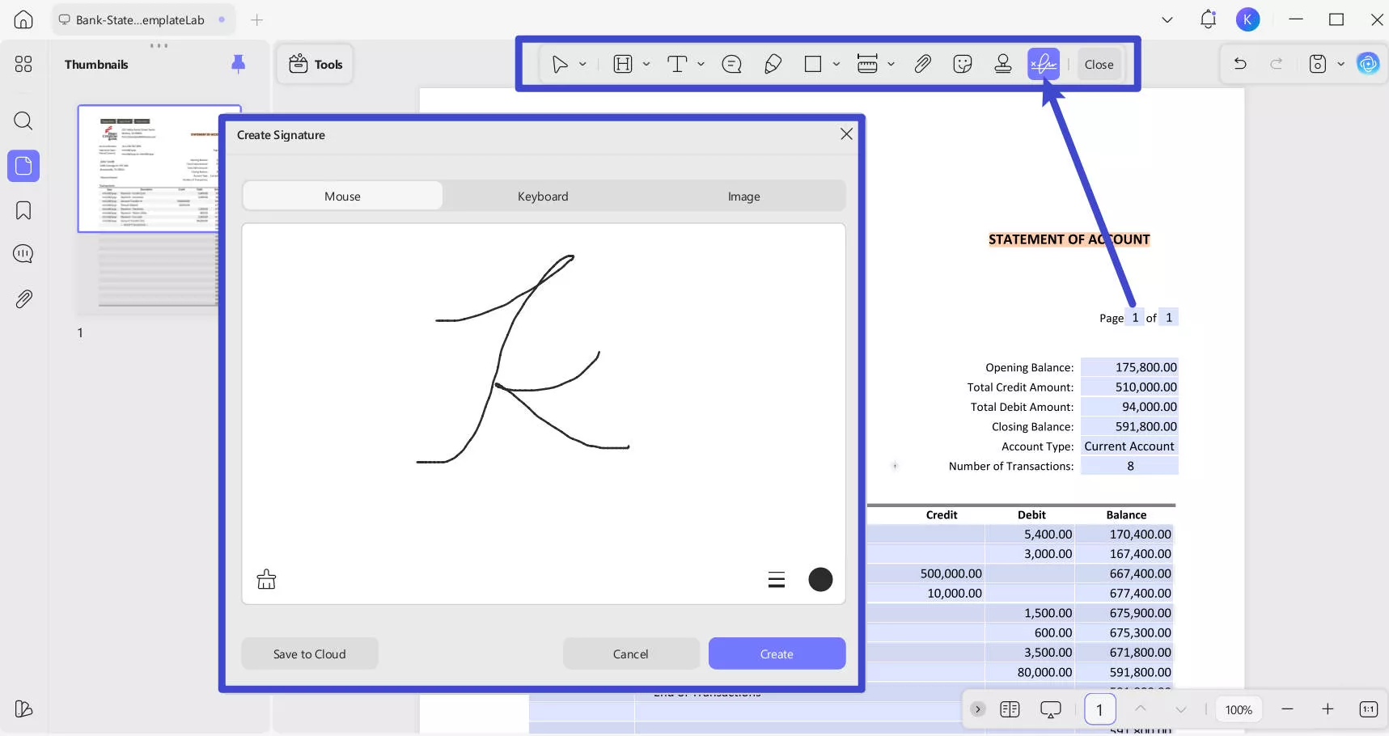Open bookmarks panel in left sidebar
1389x736 pixels.
tap(23, 210)
